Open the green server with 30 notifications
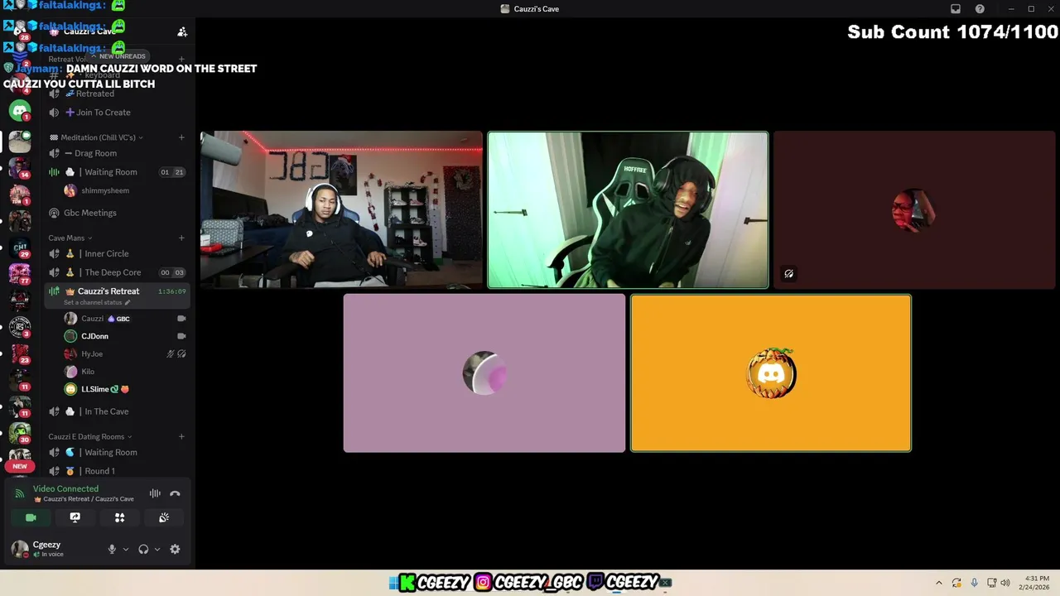Screen dimensions: 1060x596 coord(20,433)
